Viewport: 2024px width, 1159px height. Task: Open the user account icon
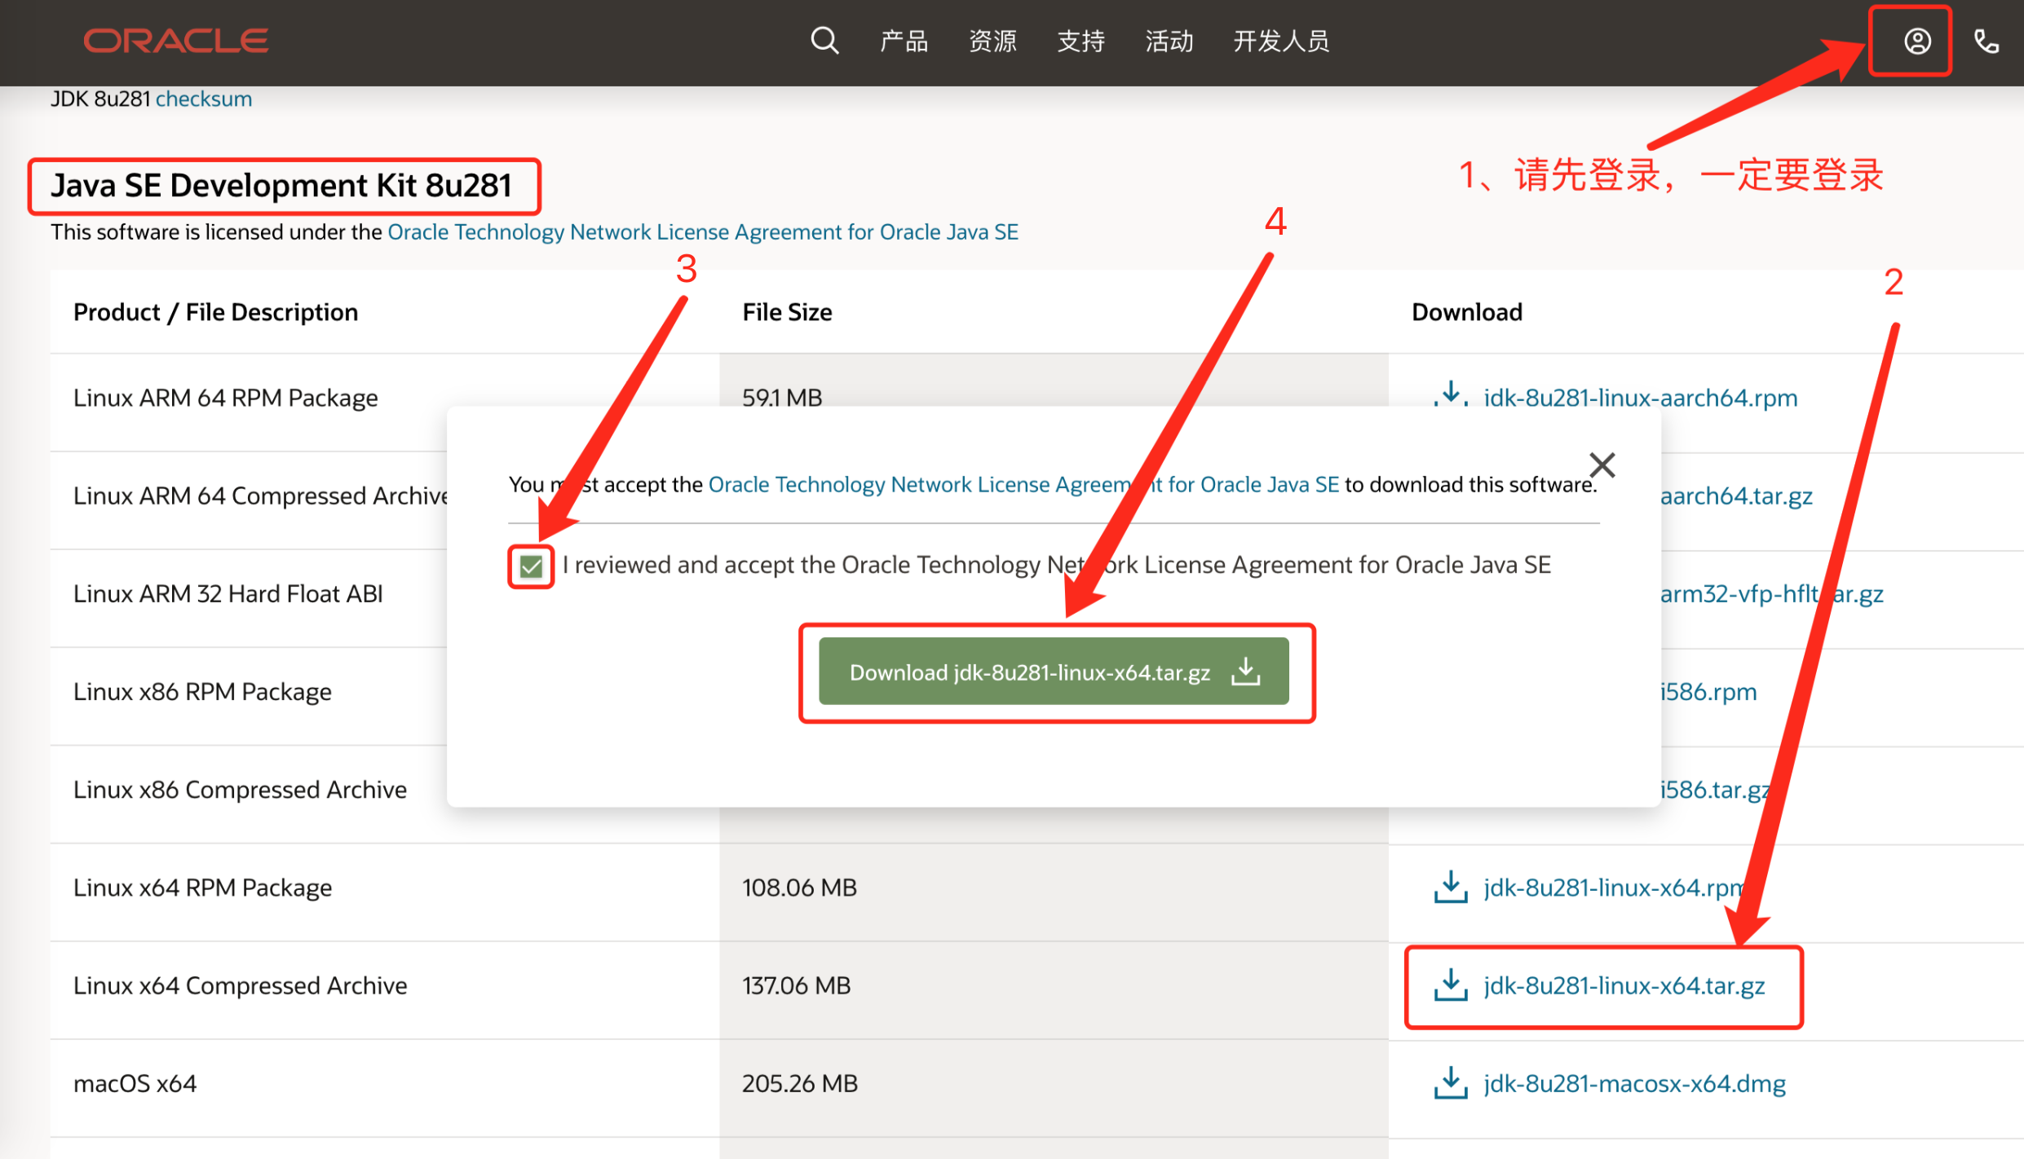(1916, 41)
